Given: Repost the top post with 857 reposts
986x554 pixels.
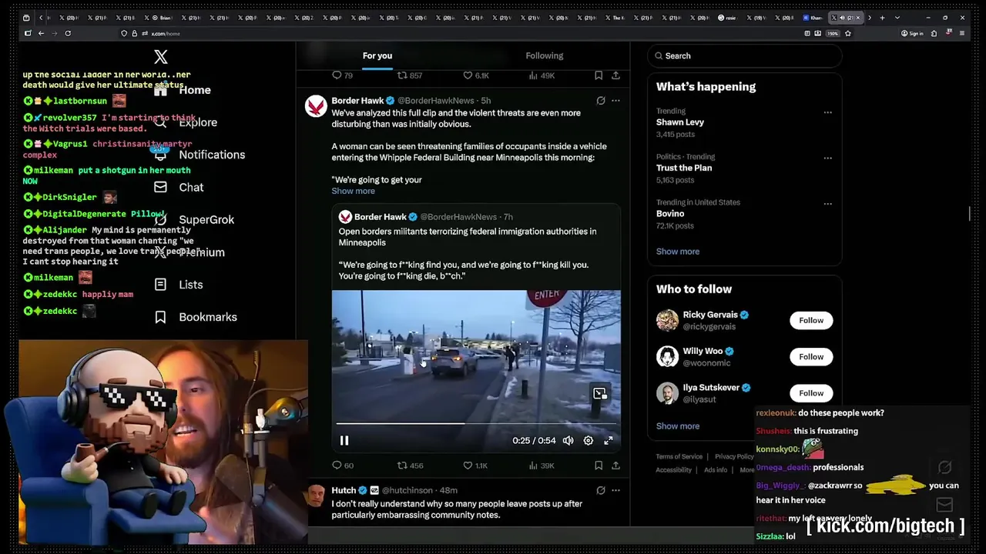Looking at the screenshot, I should coord(401,75).
